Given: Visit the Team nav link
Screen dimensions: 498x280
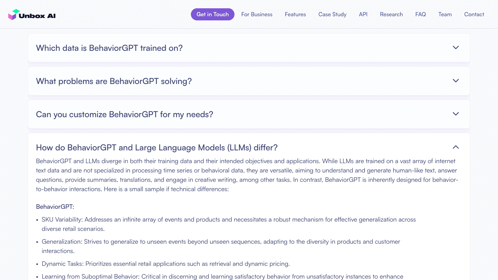Looking at the screenshot, I should click(445, 15).
